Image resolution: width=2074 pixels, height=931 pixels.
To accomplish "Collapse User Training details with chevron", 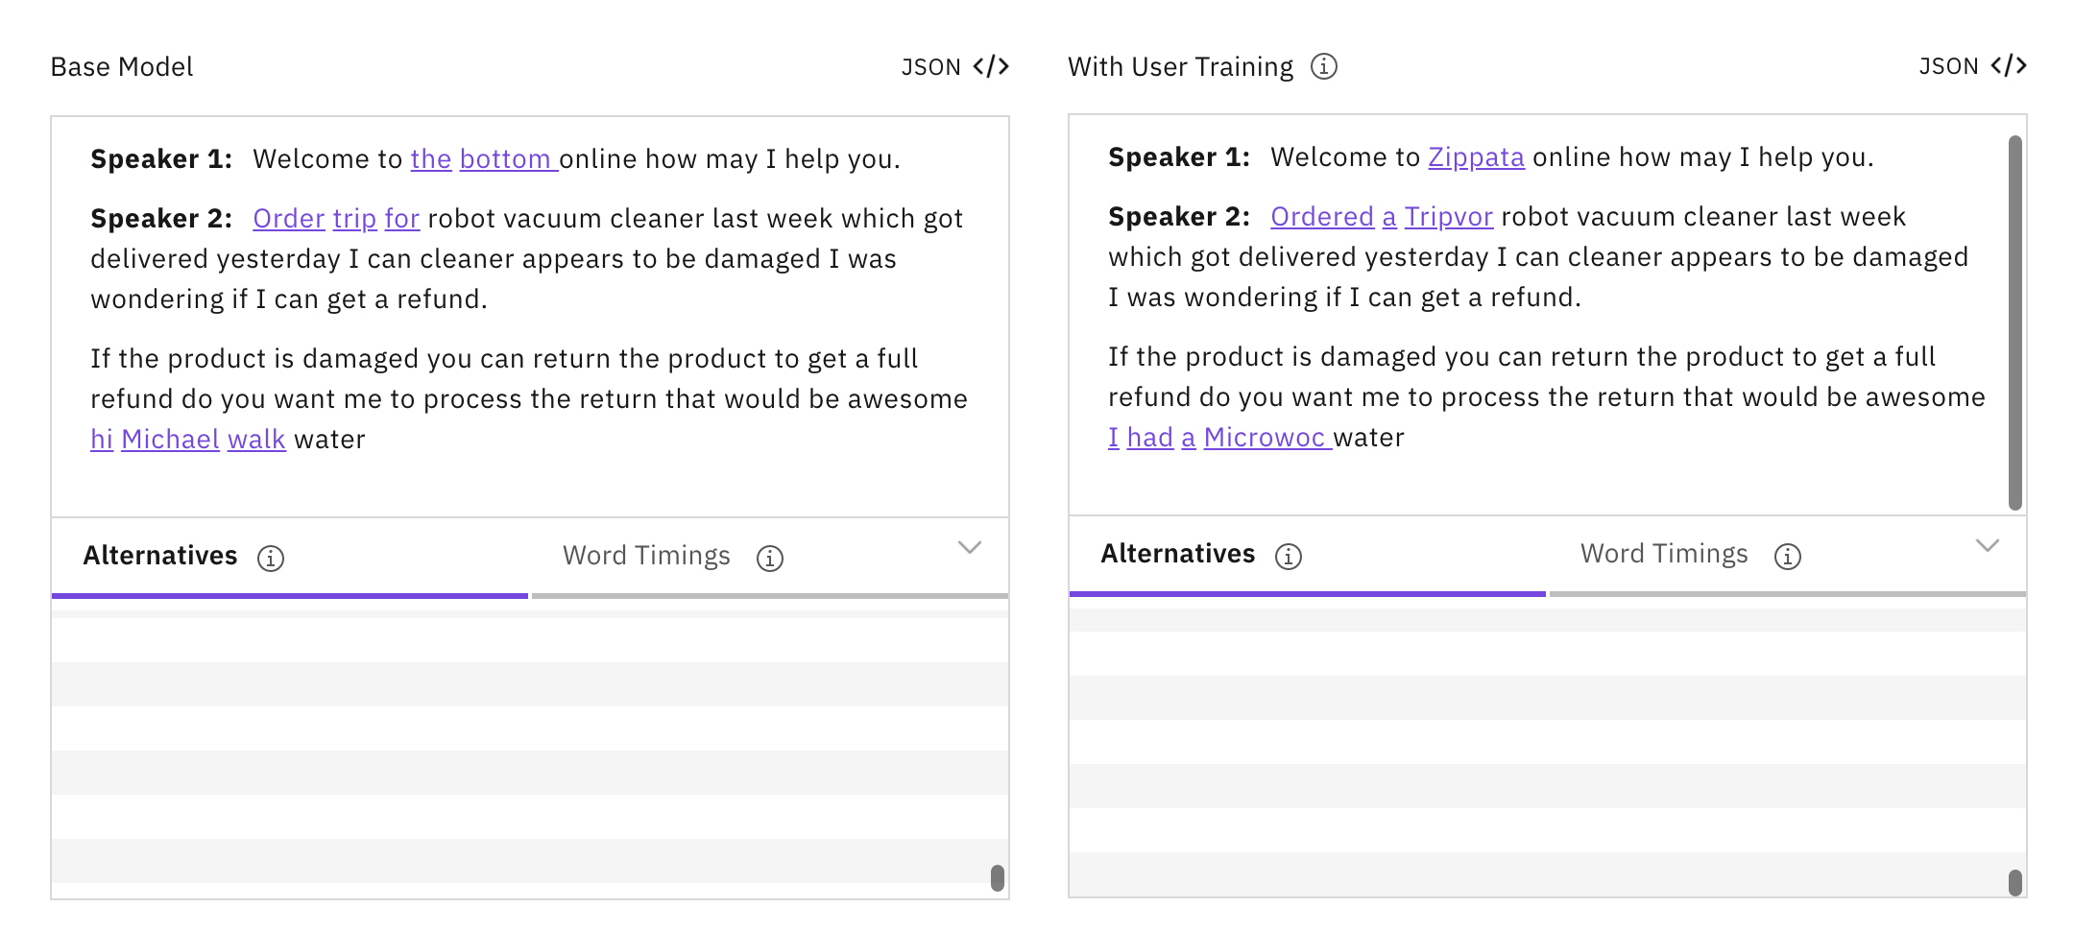I will point(1988,545).
